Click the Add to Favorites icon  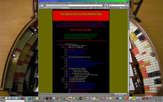click(42, 8)
